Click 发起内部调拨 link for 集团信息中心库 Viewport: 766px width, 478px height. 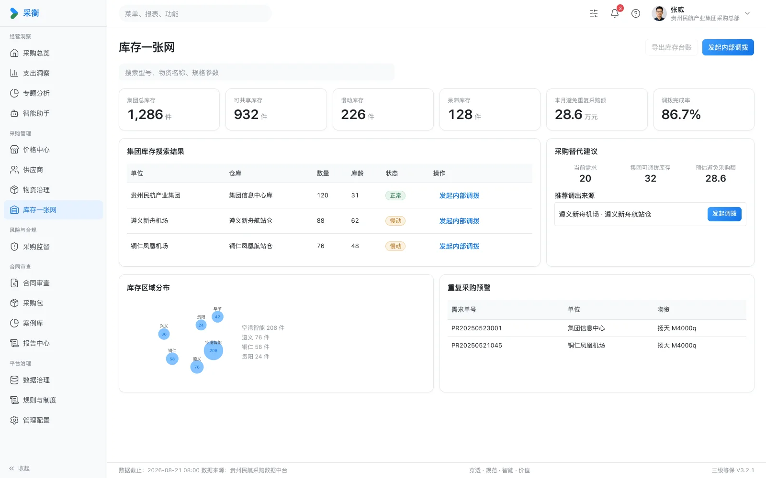point(459,196)
